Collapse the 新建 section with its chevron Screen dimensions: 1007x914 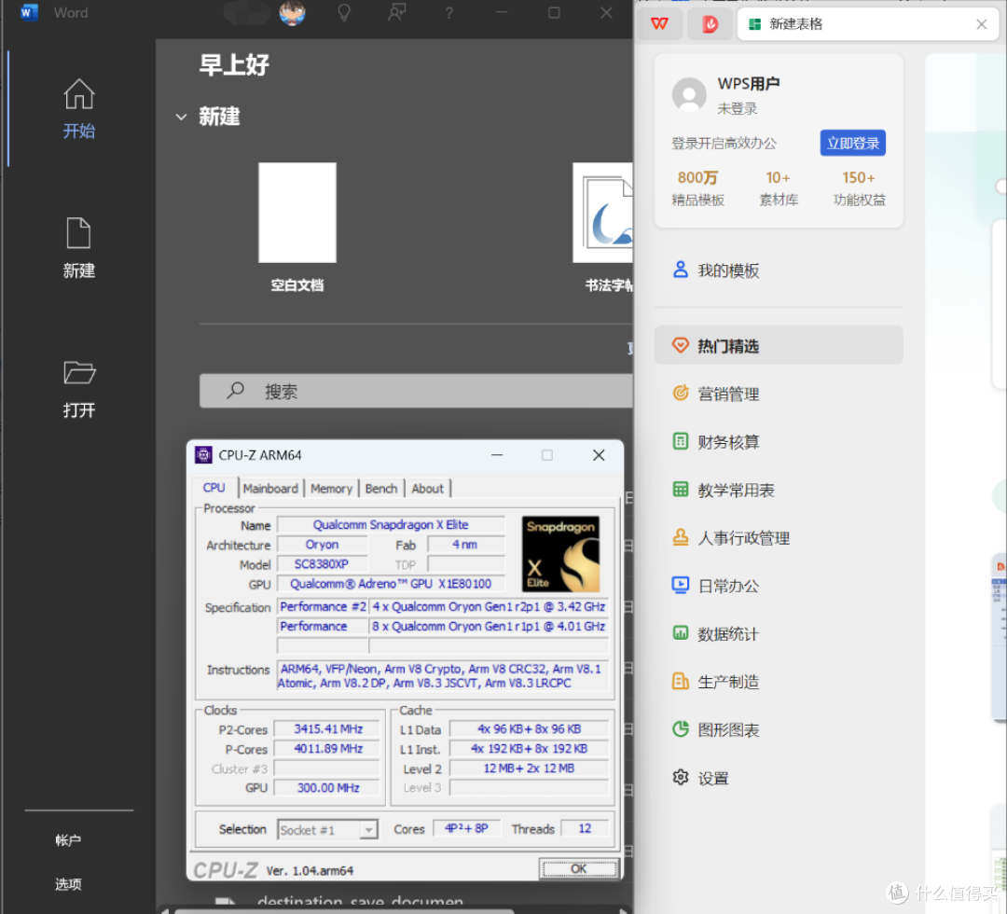pos(181,117)
